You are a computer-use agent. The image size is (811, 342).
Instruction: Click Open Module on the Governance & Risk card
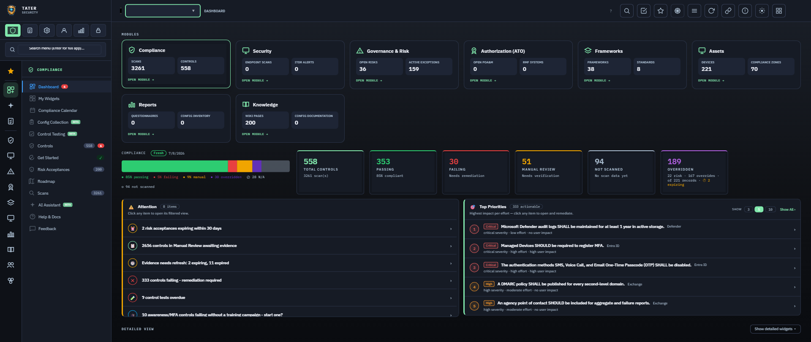[369, 81]
